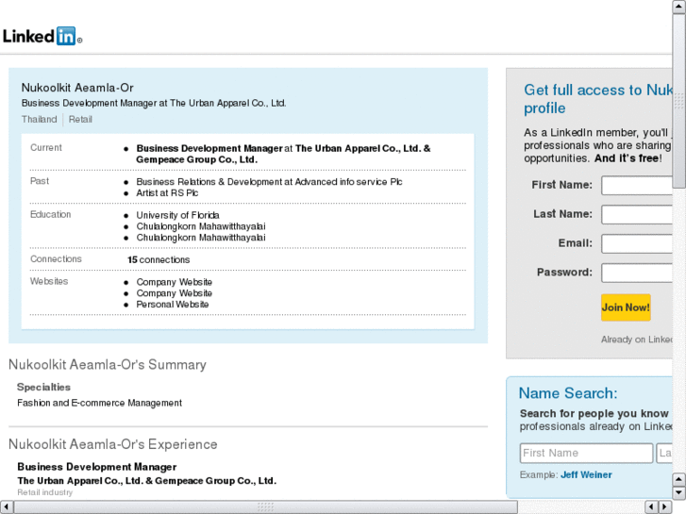Open the second Company Website link

175,293
